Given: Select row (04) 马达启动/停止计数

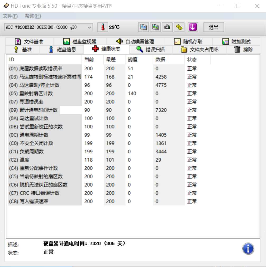Looking at the screenshot, I should (x=109, y=85).
